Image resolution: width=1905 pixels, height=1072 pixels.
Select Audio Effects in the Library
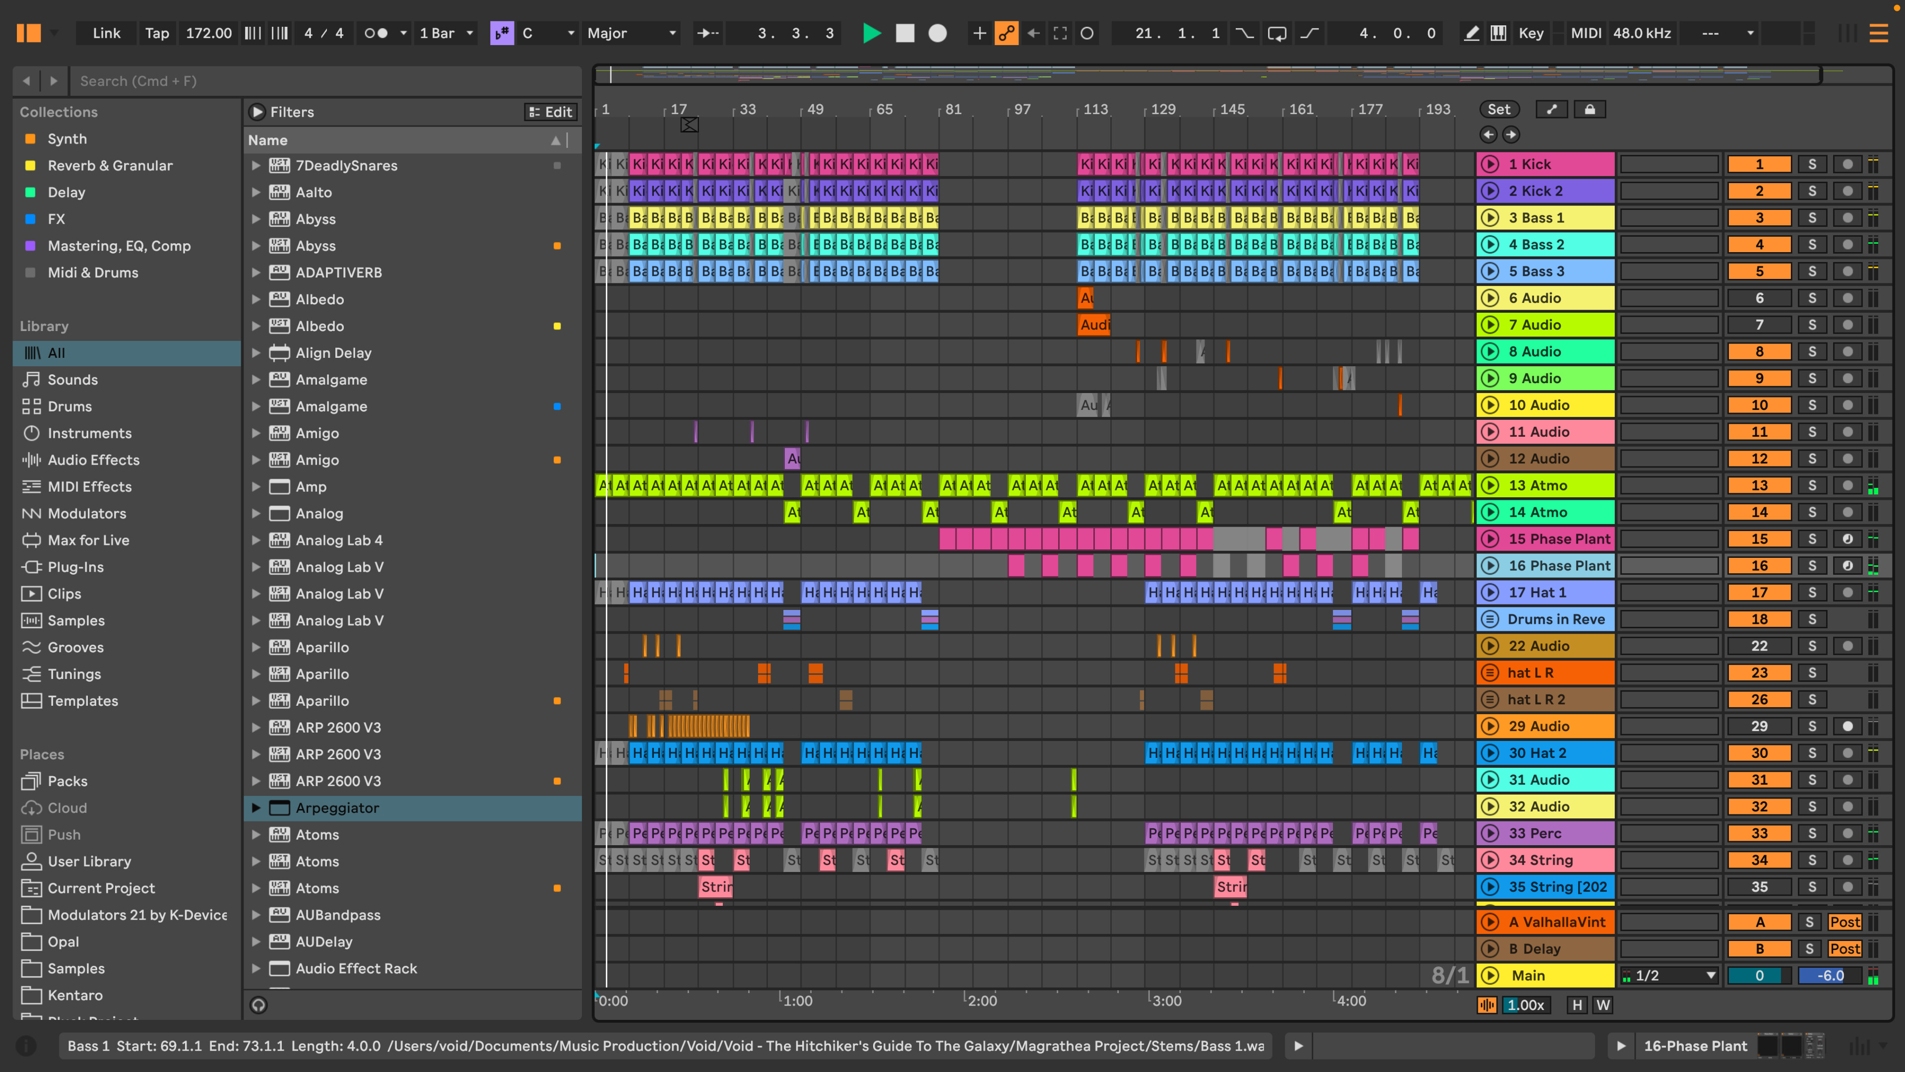coord(93,460)
